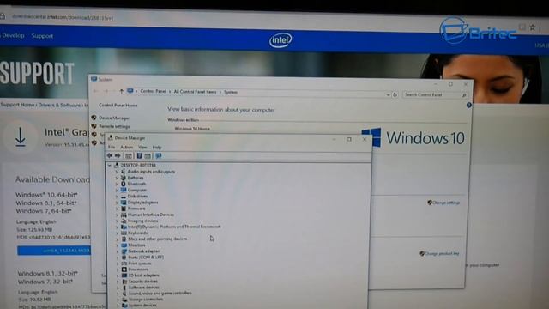Click the browser address bar URL
Viewport: 549px width, 309px height.
(63, 17)
